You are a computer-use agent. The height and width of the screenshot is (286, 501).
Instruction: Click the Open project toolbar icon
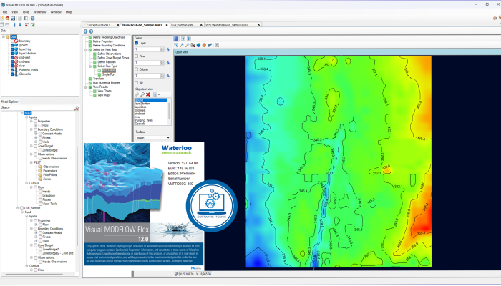(x=7, y=18)
